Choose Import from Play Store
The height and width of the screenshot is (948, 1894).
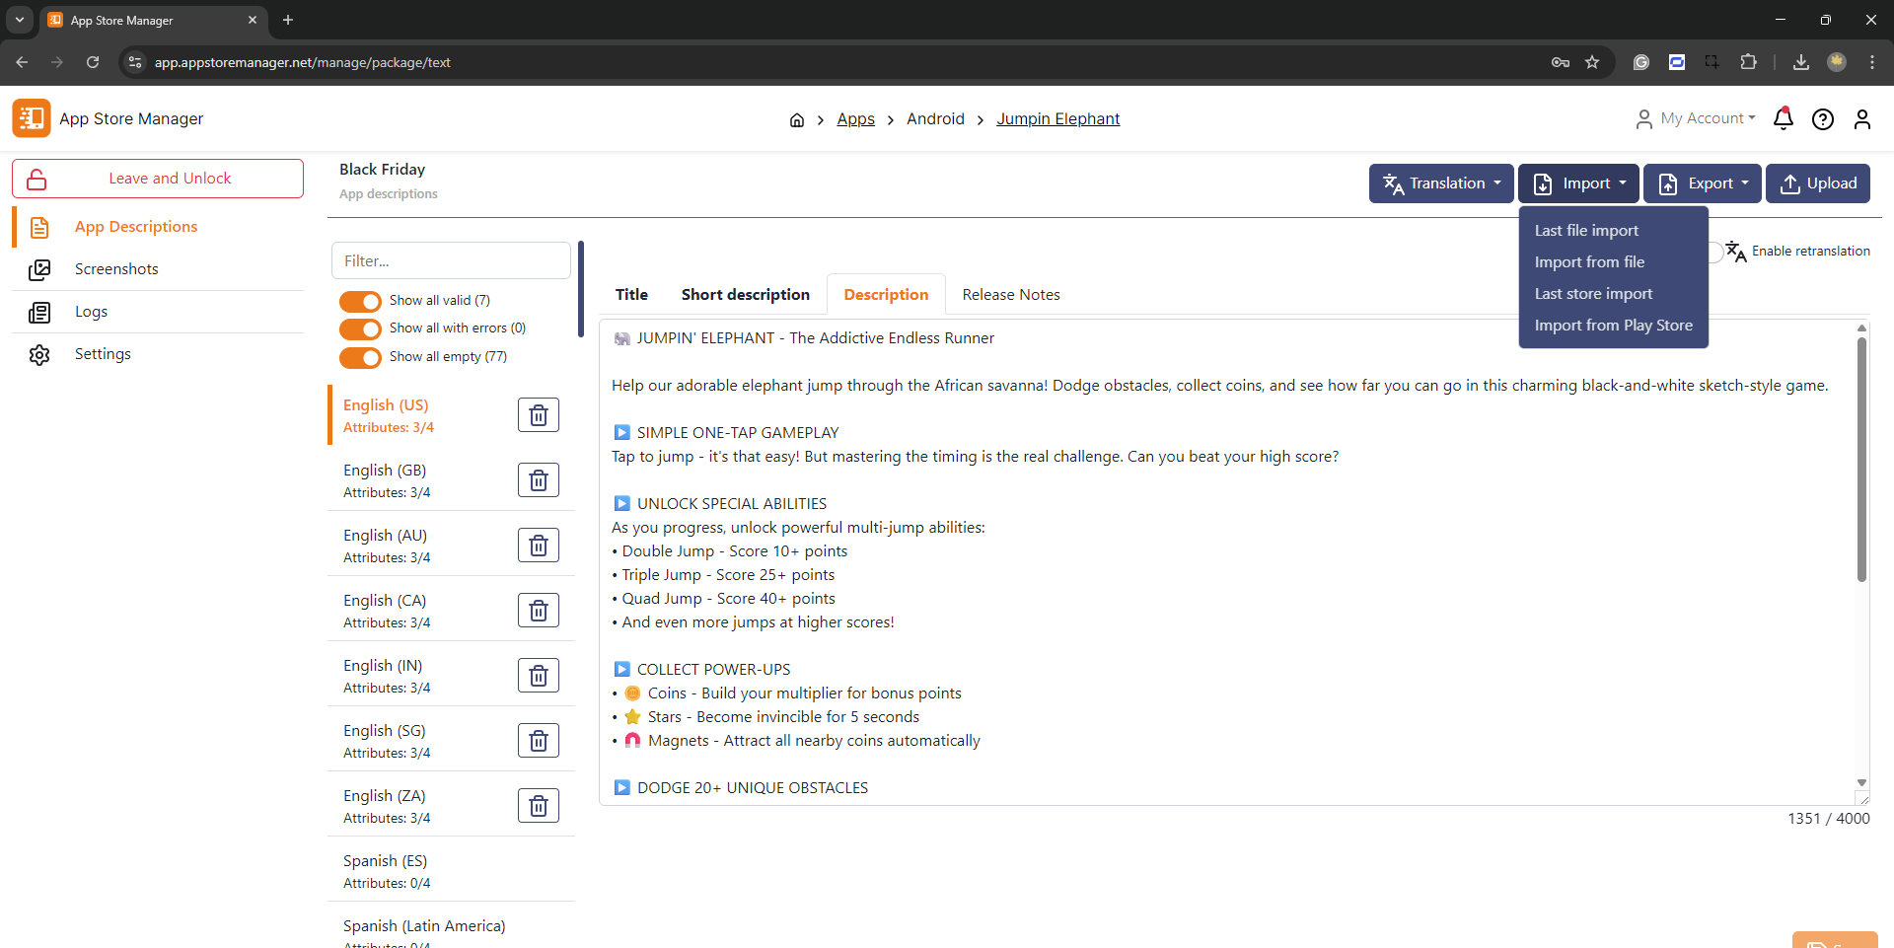click(1613, 326)
